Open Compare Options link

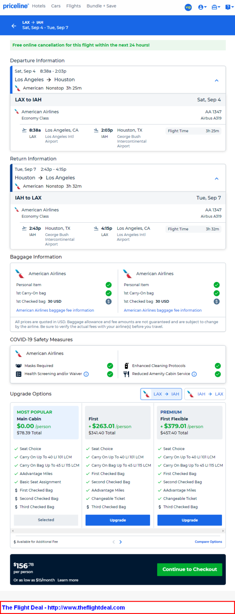click(208, 542)
